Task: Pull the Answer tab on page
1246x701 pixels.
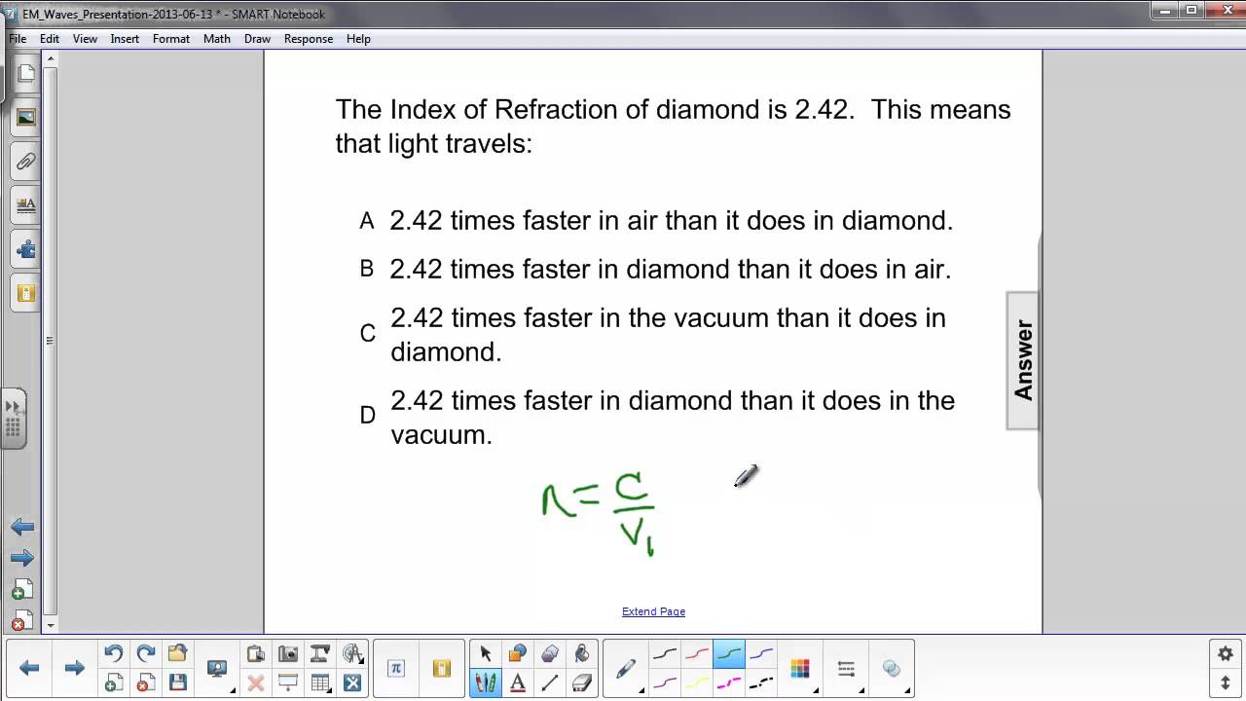Action: (1022, 360)
